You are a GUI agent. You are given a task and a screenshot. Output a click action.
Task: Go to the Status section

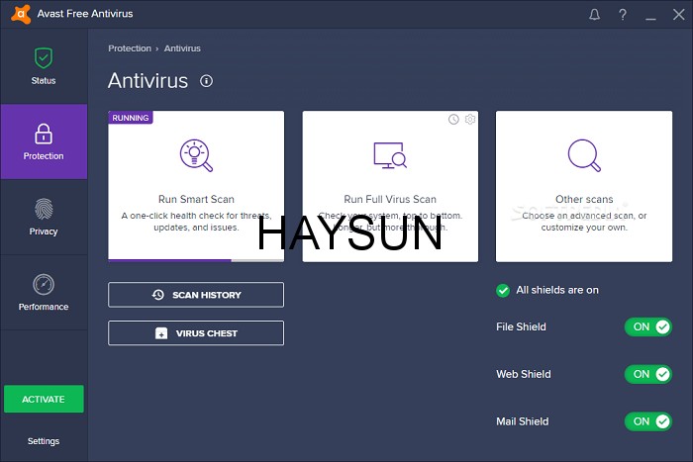point(44,66)
